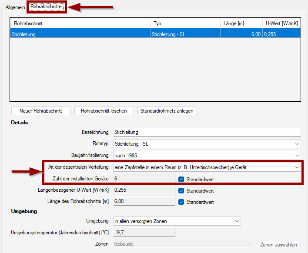Switch to the Allgemein tab
The height and width of the screenshot is (253, 308).
pyautogui.click(x=15, y=7)
